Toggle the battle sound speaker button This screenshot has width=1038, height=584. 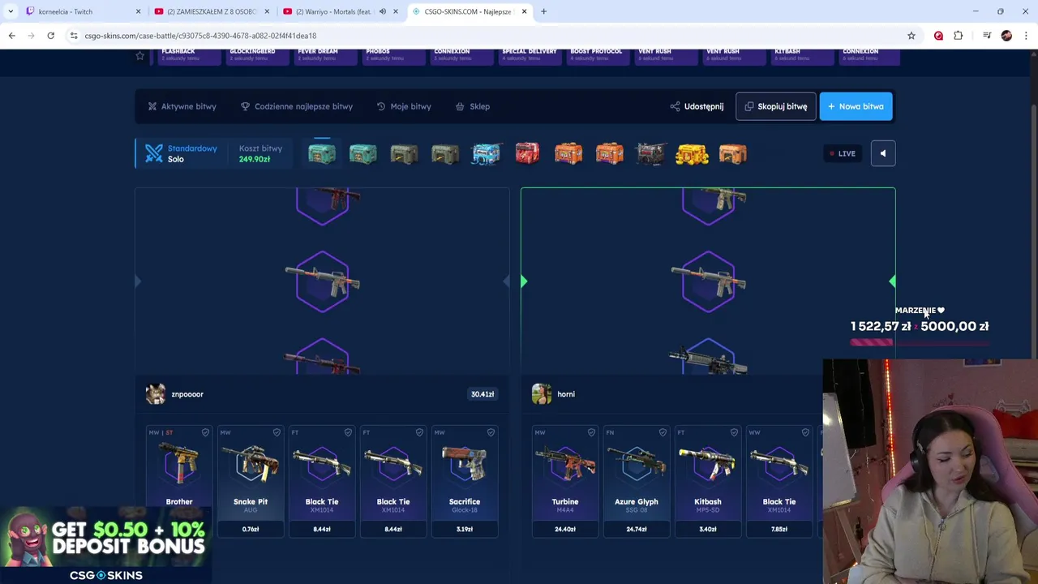(883, 153)
